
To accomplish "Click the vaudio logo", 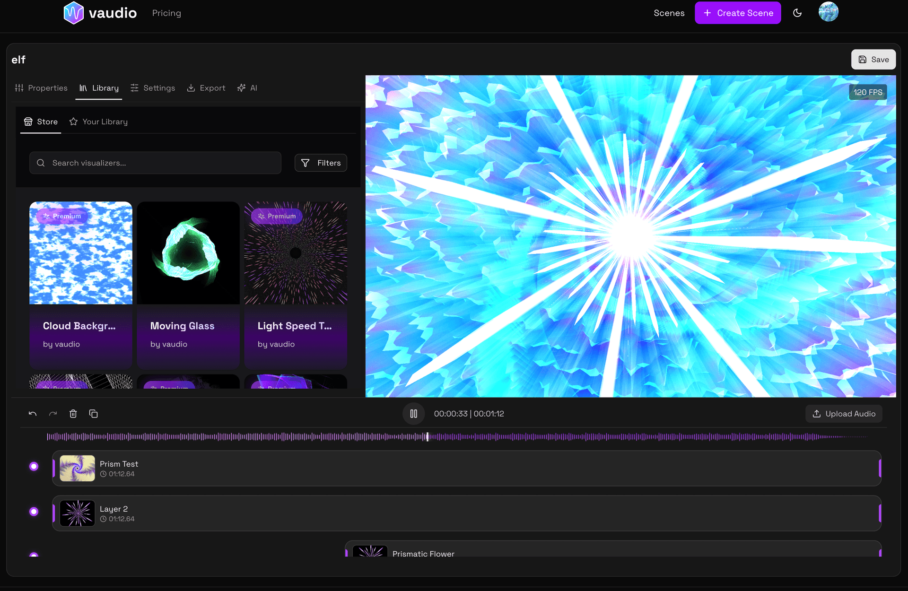I will [x=100, y=13].
